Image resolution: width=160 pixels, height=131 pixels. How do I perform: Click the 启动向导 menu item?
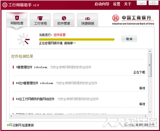pos(102,4)
